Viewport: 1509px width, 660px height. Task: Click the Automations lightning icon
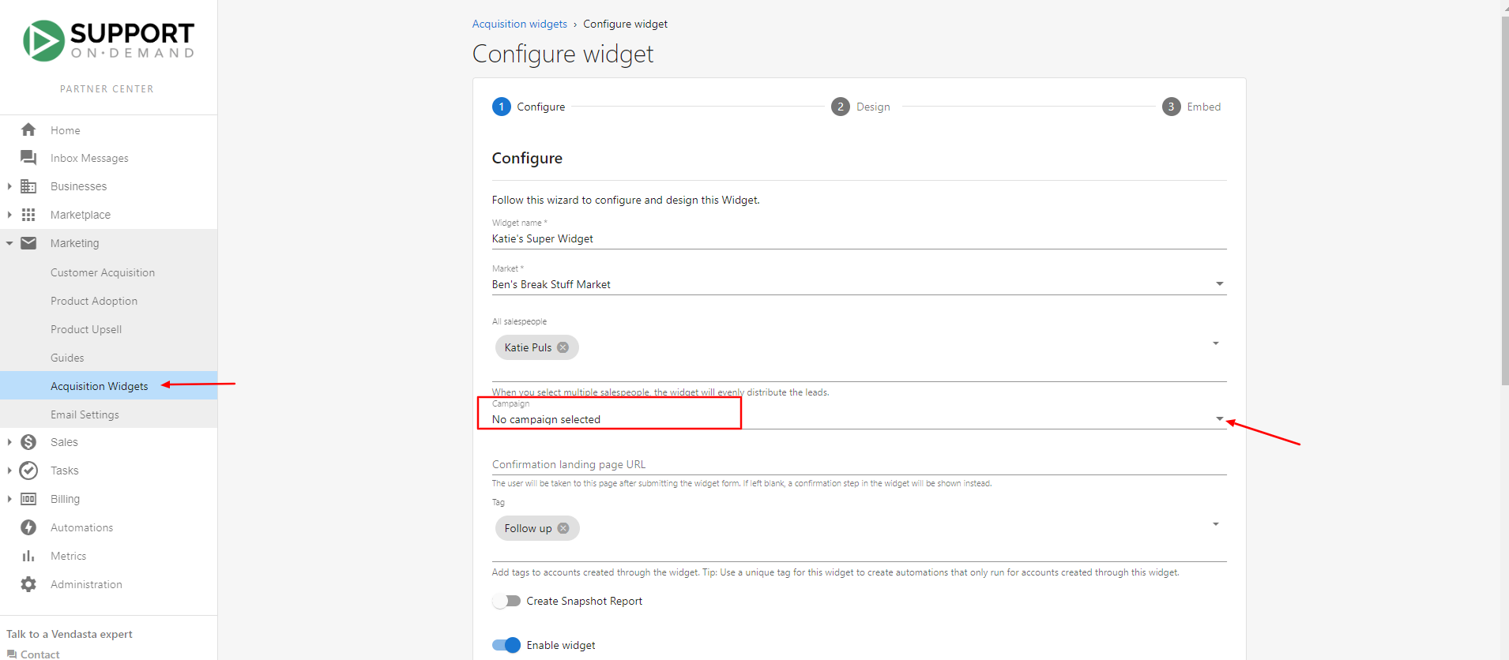(28, 527)
